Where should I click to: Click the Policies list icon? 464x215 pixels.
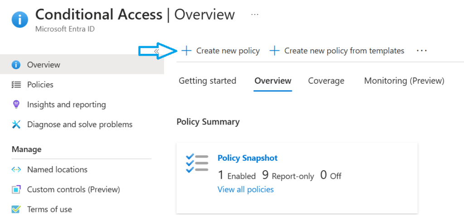pyautogui.click(x=16, y=85)
